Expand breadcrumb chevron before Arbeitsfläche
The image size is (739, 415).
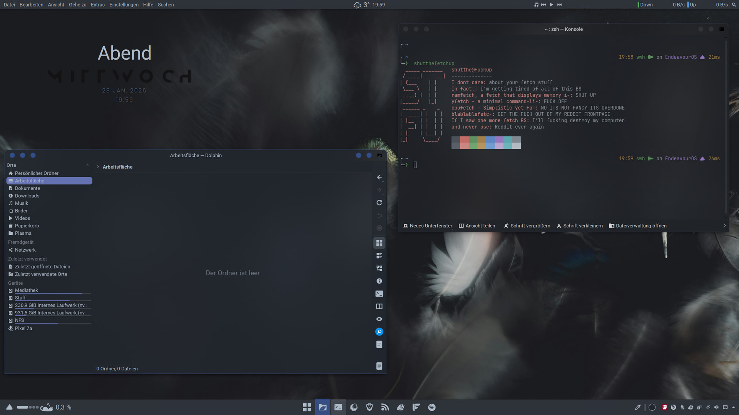coord(98,167)
